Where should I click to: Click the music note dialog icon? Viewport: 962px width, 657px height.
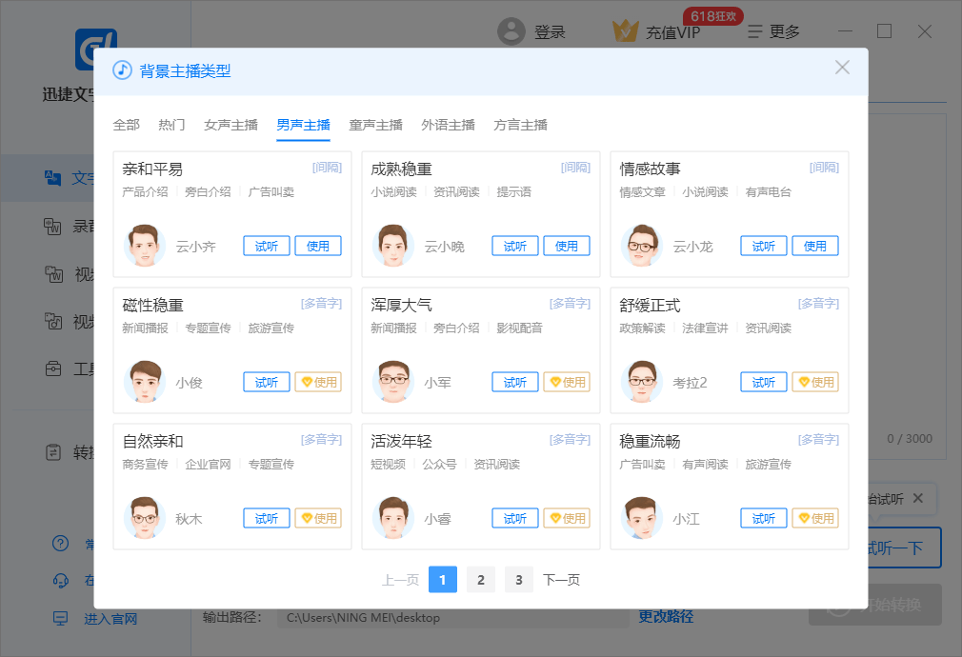click(122, 70)
